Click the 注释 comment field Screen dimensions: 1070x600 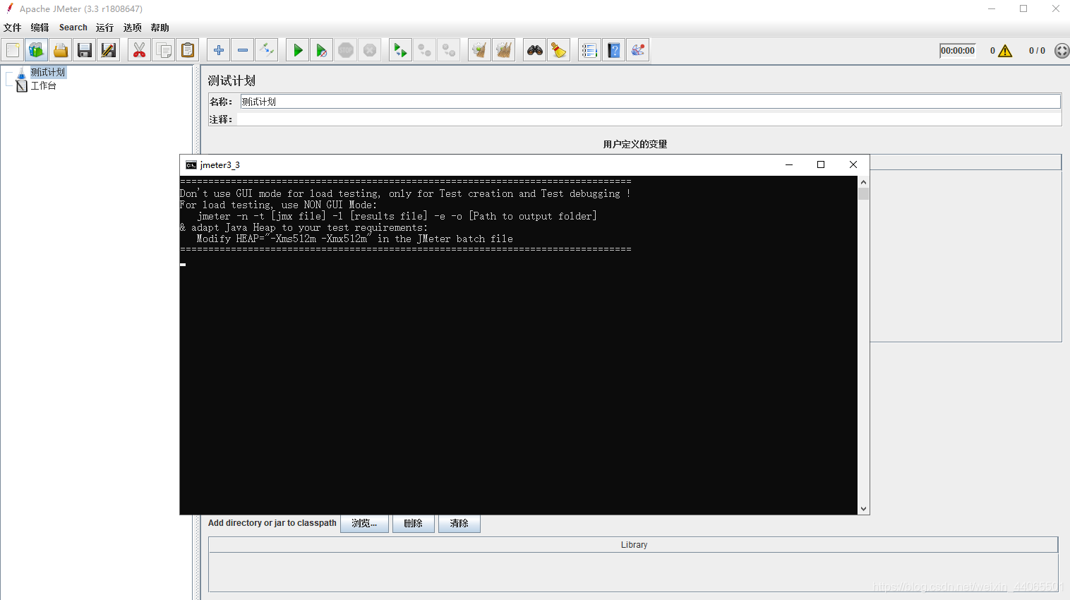coord(649,119)
